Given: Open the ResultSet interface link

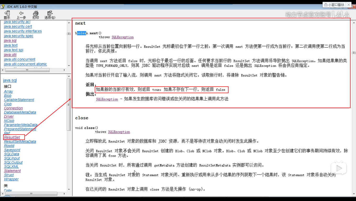Looking at the screenshot, I should tap(12, 137).
